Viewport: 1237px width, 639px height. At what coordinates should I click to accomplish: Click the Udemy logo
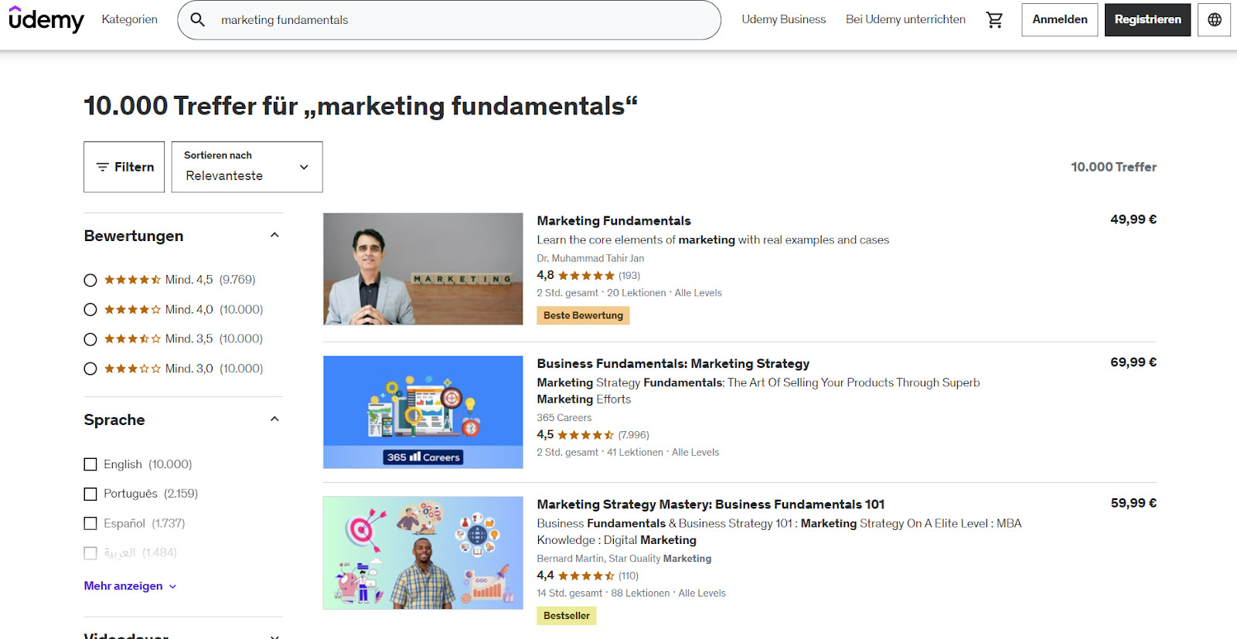coord(46,19)
